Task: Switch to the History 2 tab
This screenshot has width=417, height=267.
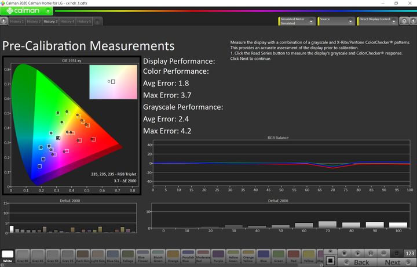Action: [34, 21]
